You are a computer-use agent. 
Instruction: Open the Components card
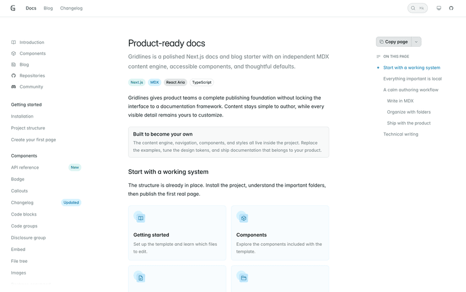pyautogui.click(x=280, y=233)
